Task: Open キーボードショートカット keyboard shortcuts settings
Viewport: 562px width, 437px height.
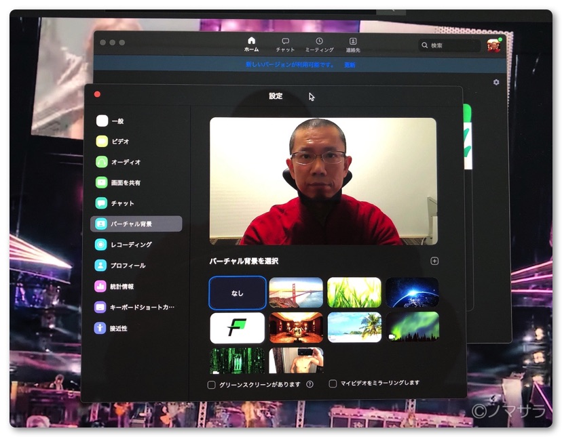Action: [102, 308]
